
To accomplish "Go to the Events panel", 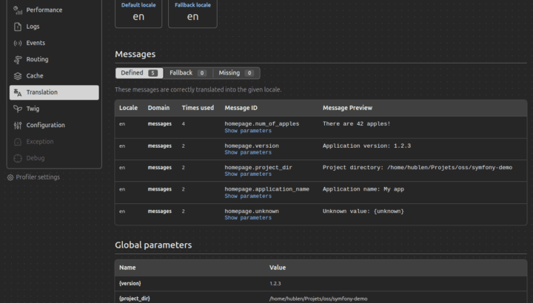I will [54, 43].
